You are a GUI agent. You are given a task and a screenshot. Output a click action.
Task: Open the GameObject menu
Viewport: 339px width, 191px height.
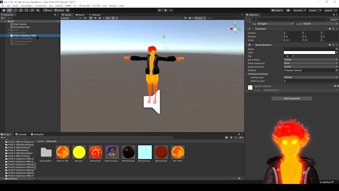coord(26,6)
